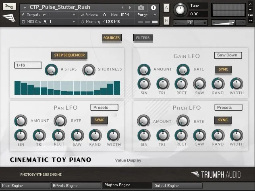This screenshot has width=255, height=191.
Task: Click the Pan LFO SIN knob
Action: (x=21, y=135)
